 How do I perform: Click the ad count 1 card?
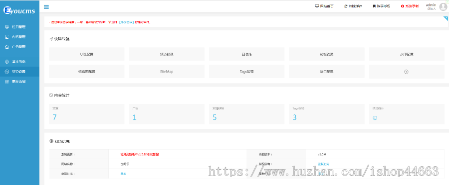[167, 114]
